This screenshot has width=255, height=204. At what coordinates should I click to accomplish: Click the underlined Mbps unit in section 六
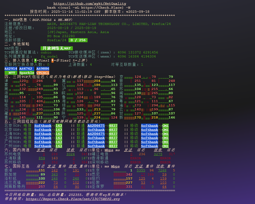tap(109, 150)
